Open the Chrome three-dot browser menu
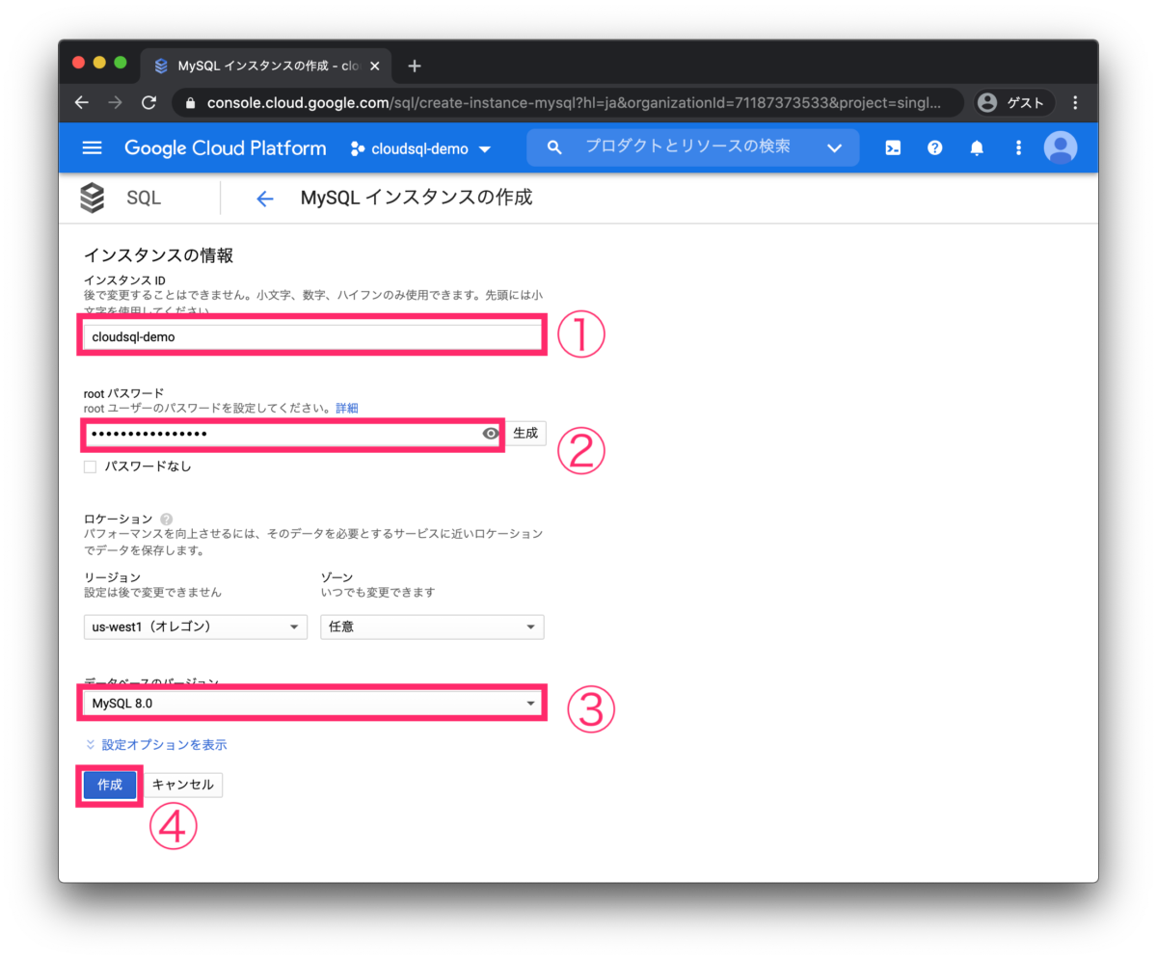 point(1077,102)
